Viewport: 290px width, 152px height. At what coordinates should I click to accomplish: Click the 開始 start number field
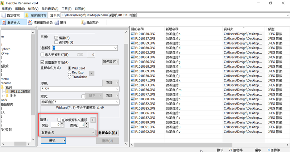[x=55, y=125]
